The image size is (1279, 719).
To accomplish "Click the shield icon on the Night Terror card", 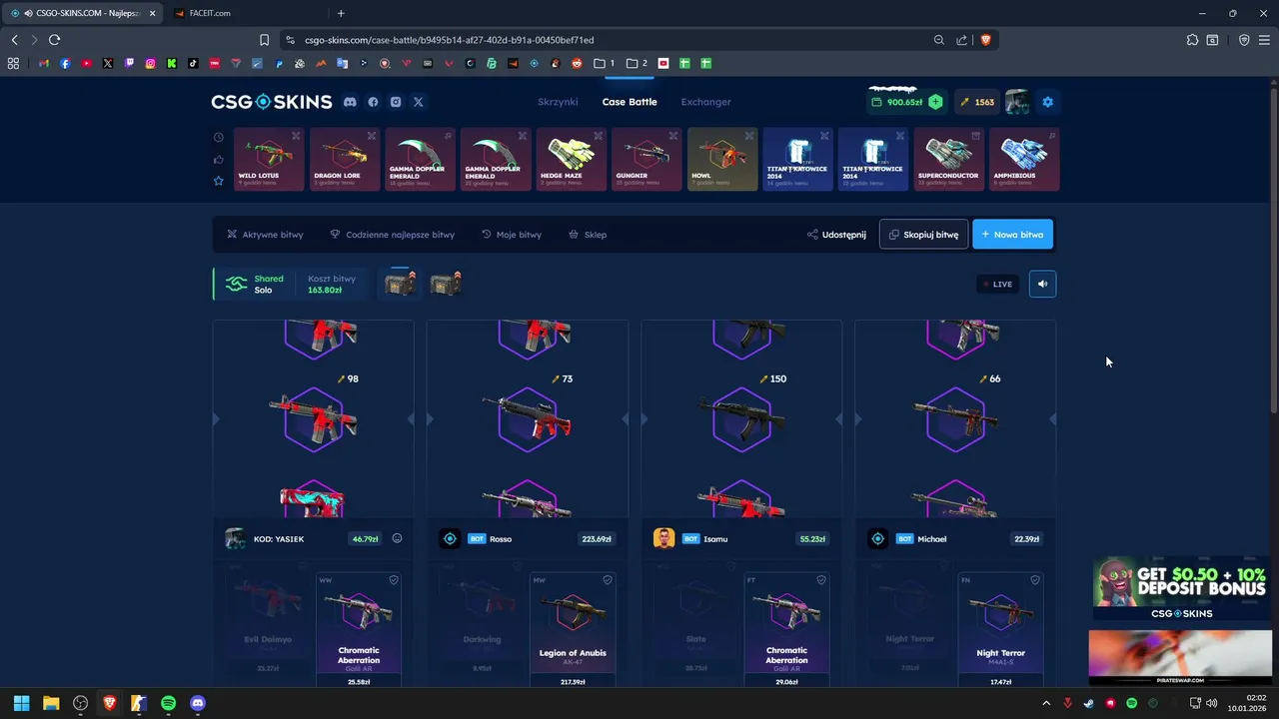I will [x=1035, y=580].
